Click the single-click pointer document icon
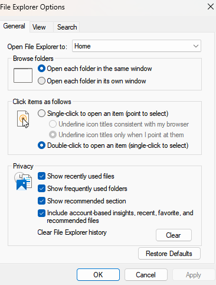 (23, 119)
